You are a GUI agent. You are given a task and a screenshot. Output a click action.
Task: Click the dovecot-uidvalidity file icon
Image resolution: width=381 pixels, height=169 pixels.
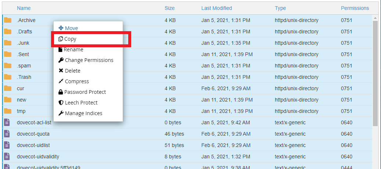[7, 157]
